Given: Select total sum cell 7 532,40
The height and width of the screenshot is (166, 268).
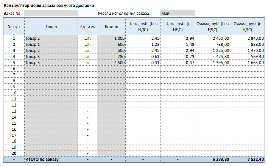Looking at the screenshot, I should tap(247, 159).
